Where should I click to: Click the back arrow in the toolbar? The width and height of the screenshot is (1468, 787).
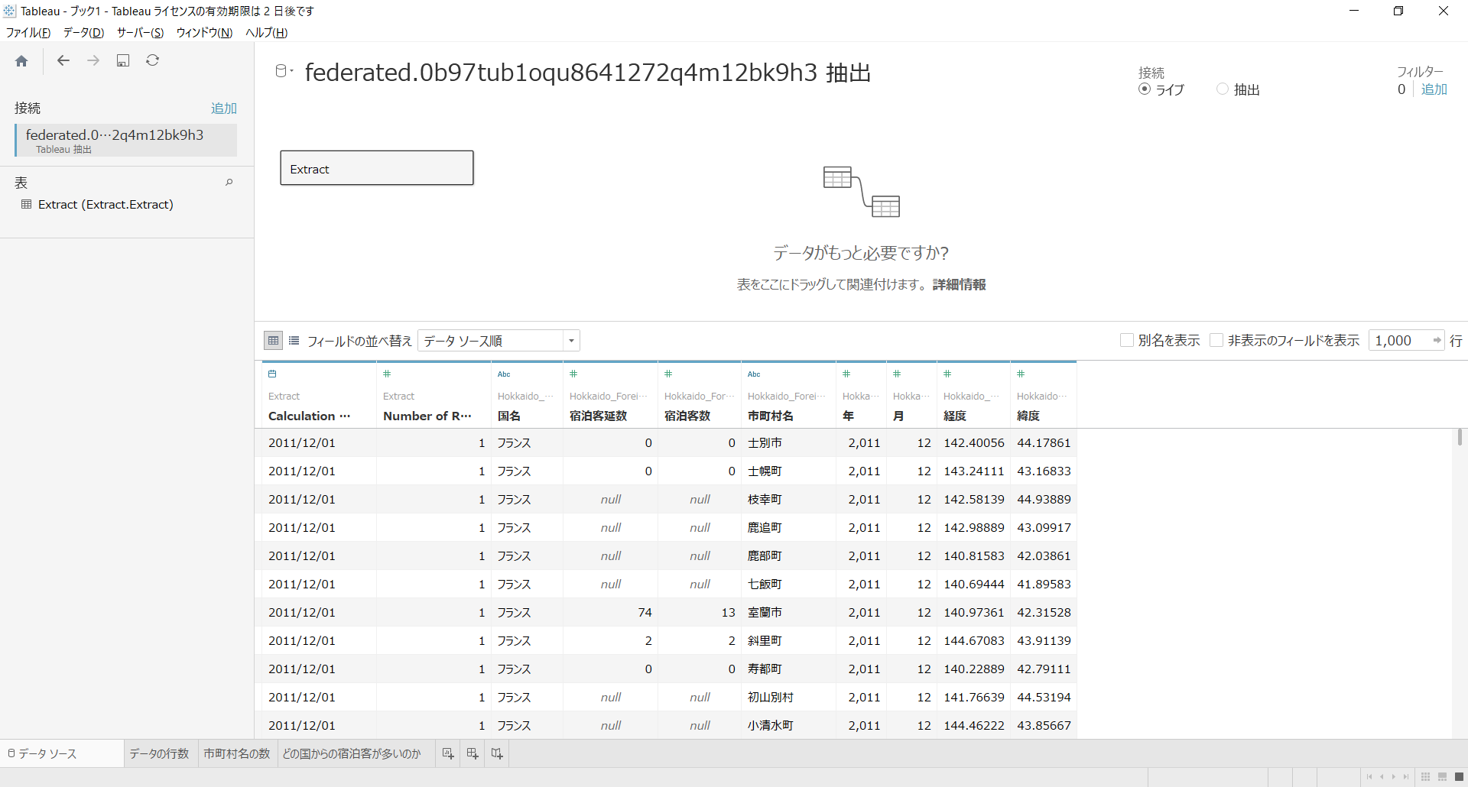(63, 60)
